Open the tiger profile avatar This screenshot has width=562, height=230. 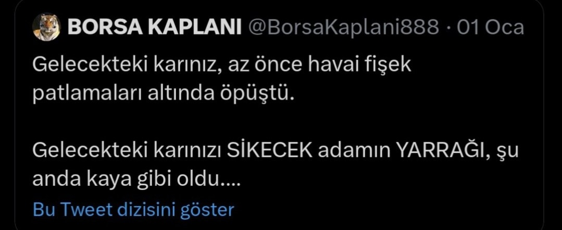click(x=46, y=28)
